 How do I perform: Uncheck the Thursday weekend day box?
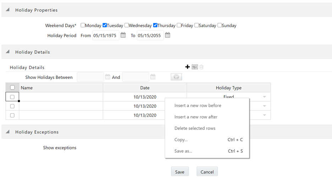pos(155,25)
